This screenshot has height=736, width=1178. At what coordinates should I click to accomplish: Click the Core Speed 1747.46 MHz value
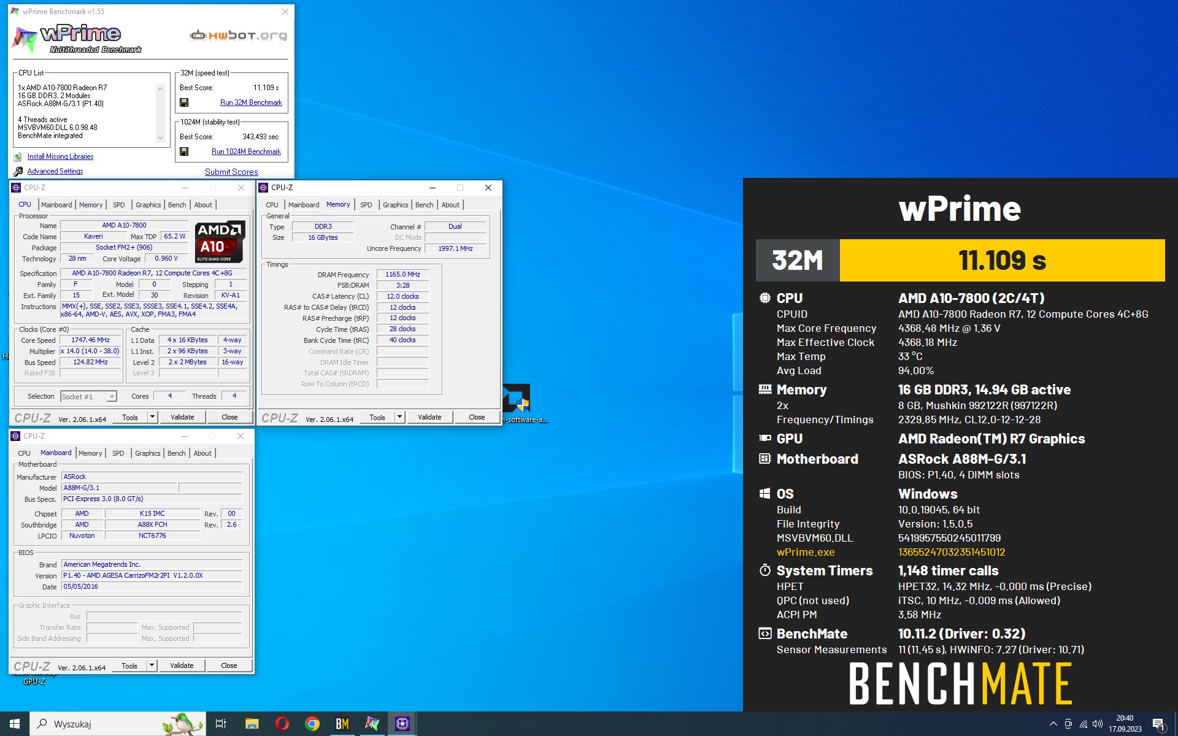click(x=90, y=340)
